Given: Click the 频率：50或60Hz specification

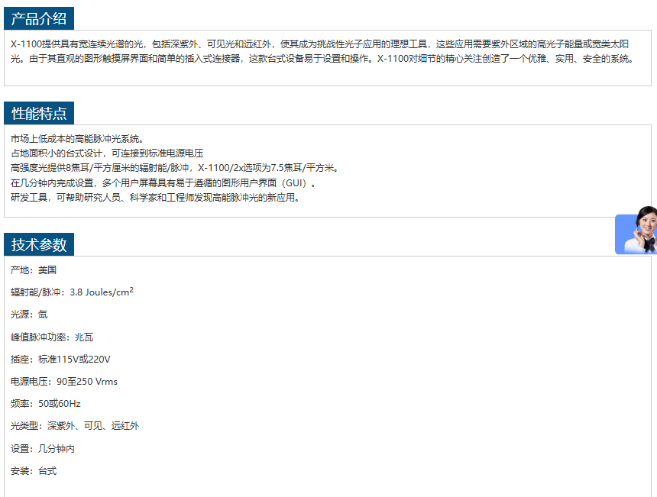Looking at the screenshot, I should pos(46,404).
